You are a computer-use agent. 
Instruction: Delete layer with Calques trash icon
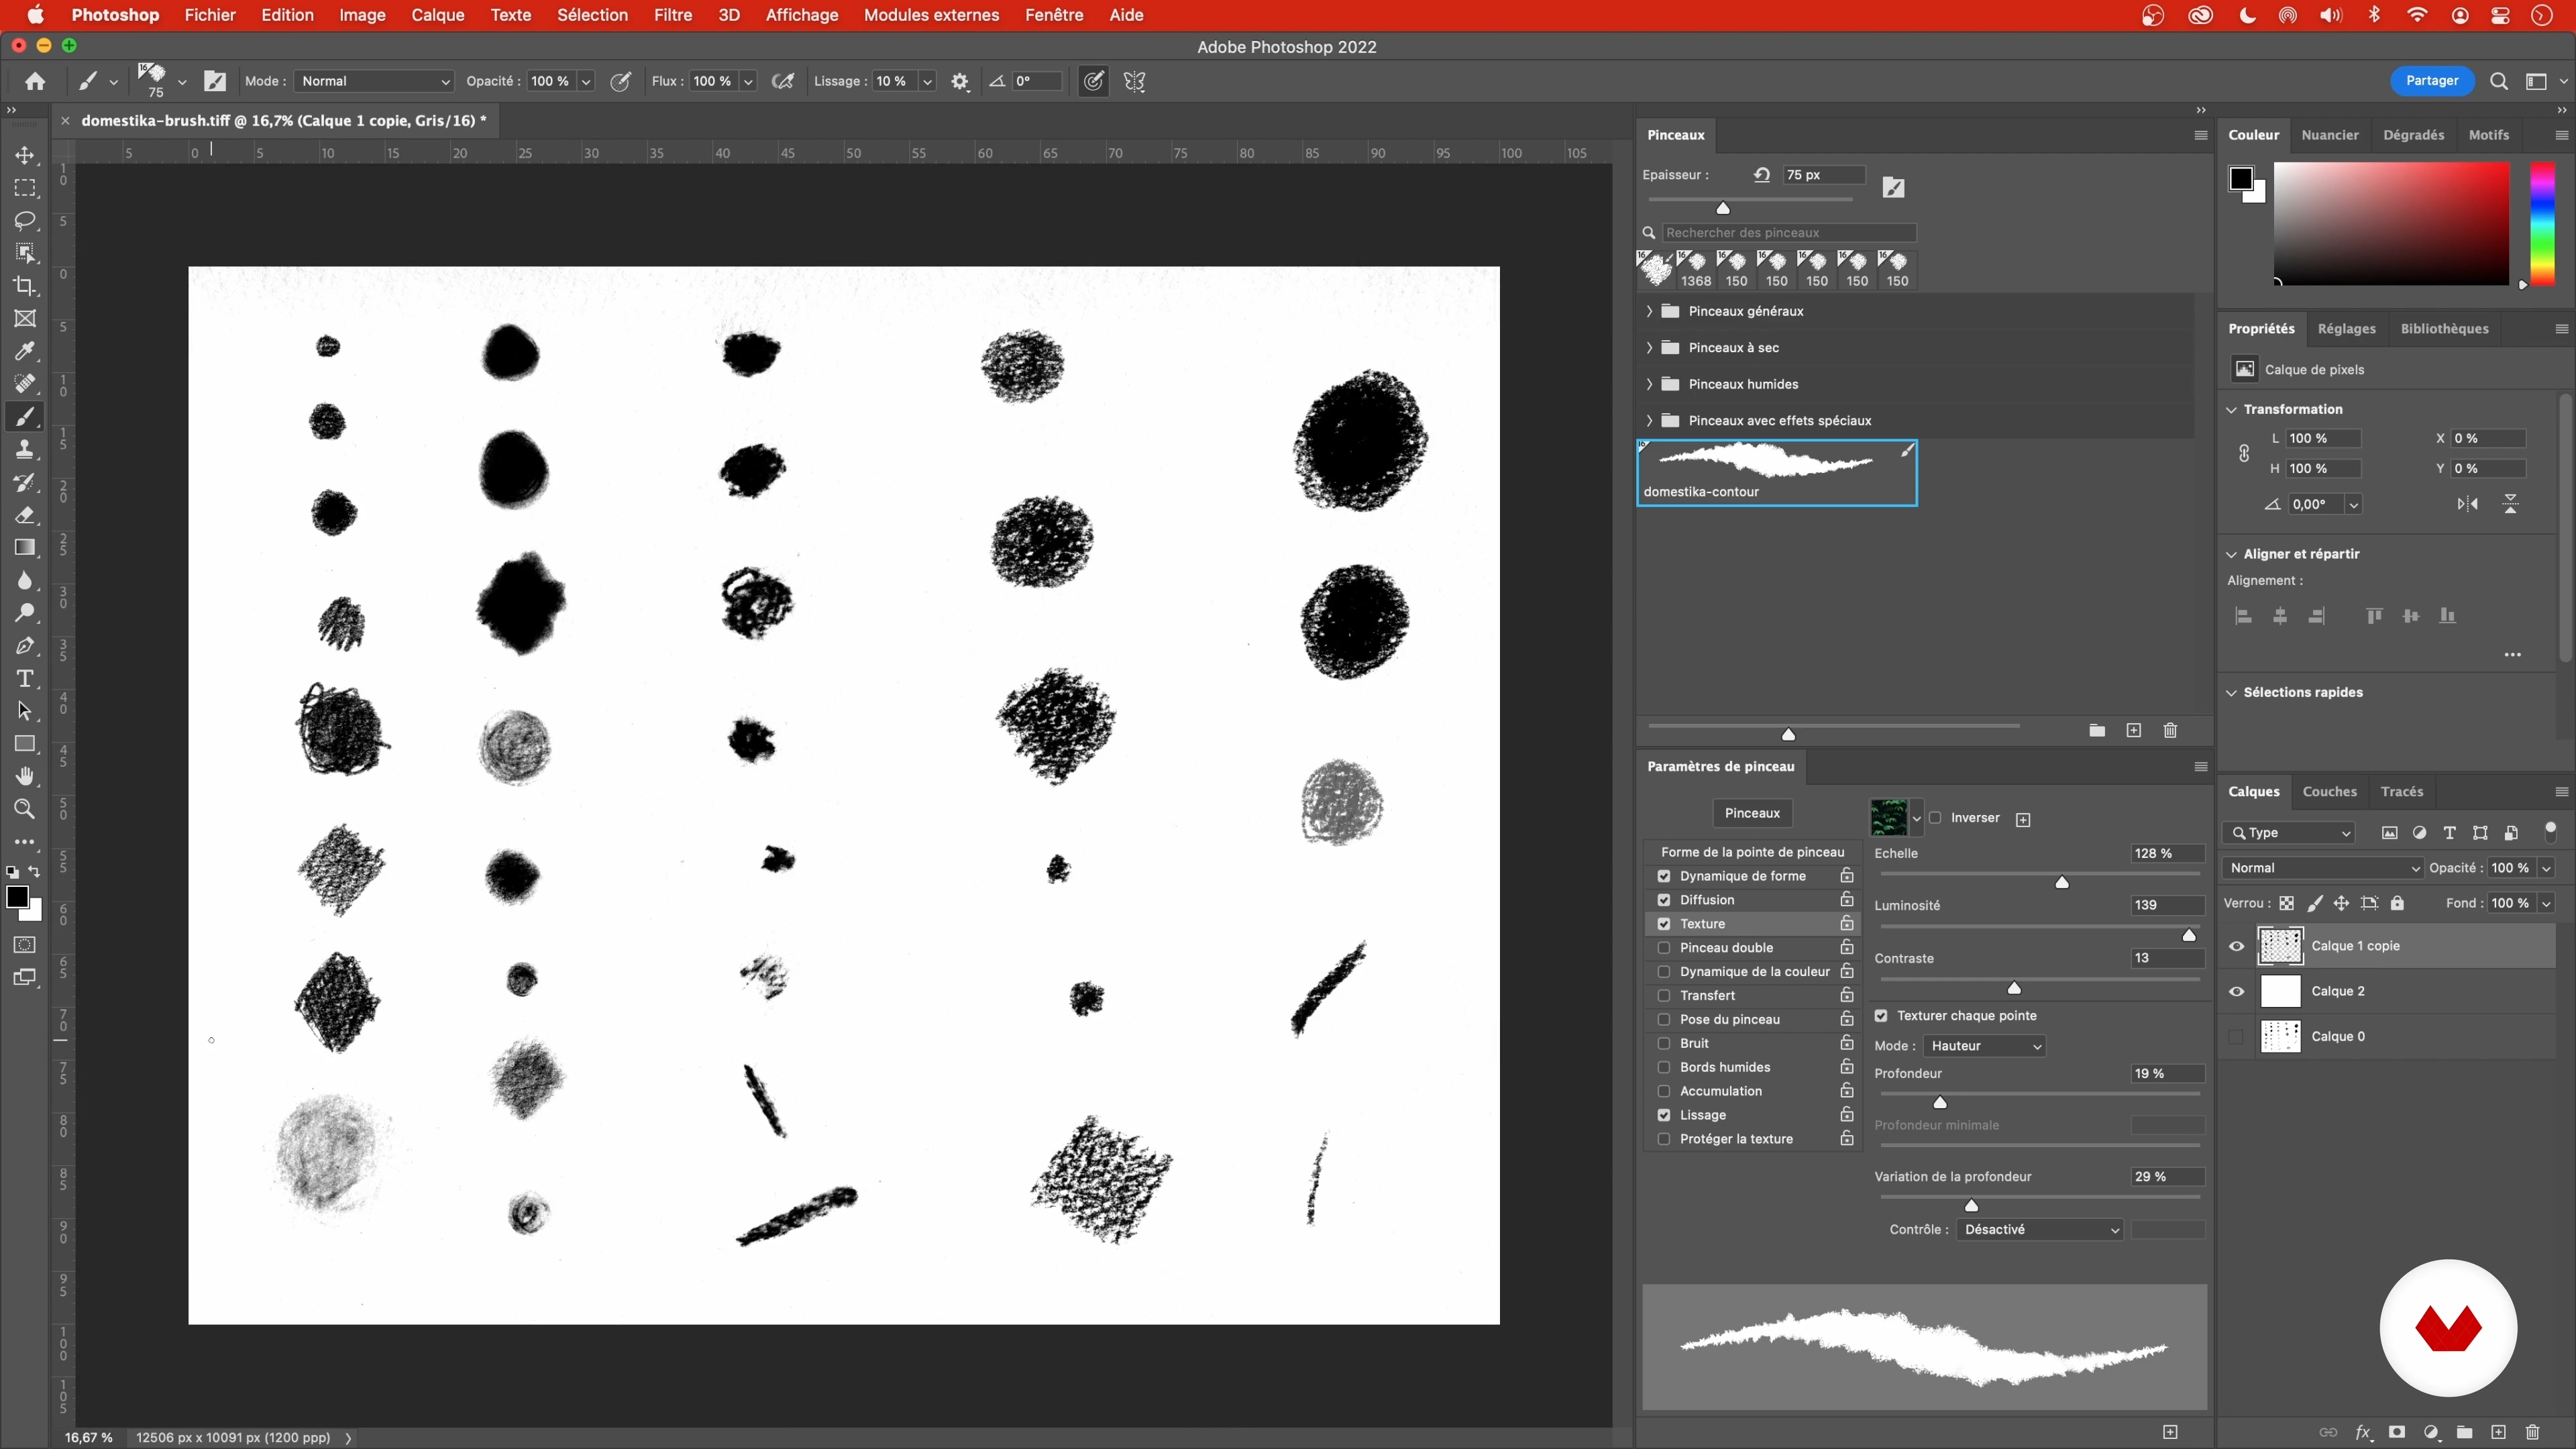click(x=2532, y=1432)
